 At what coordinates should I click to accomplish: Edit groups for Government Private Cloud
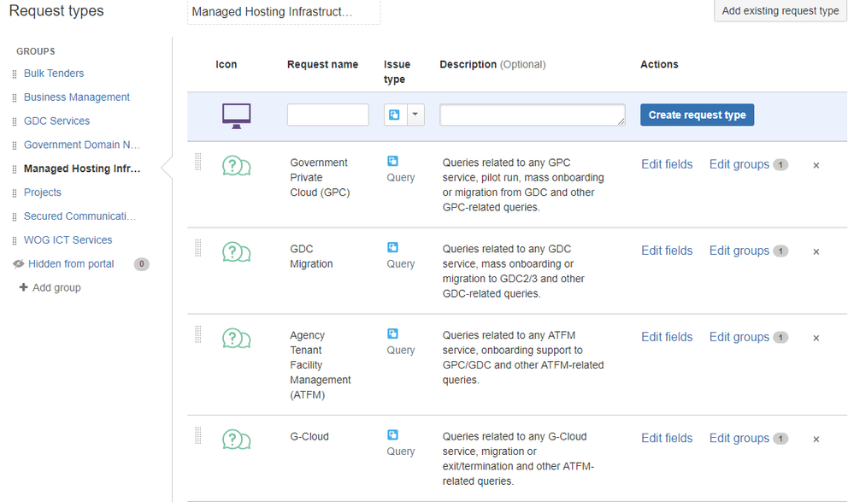[x=739, y=164]
